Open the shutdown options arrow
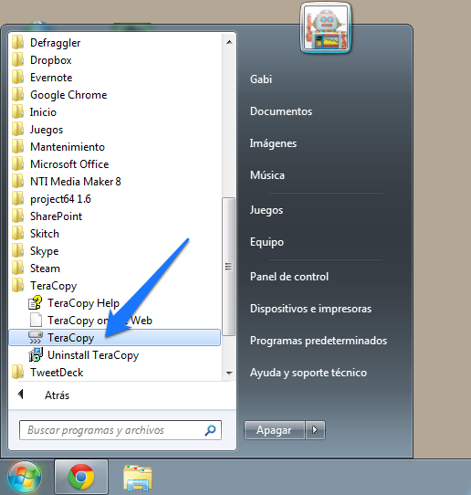The image size is (471, 495). [315, 429]
